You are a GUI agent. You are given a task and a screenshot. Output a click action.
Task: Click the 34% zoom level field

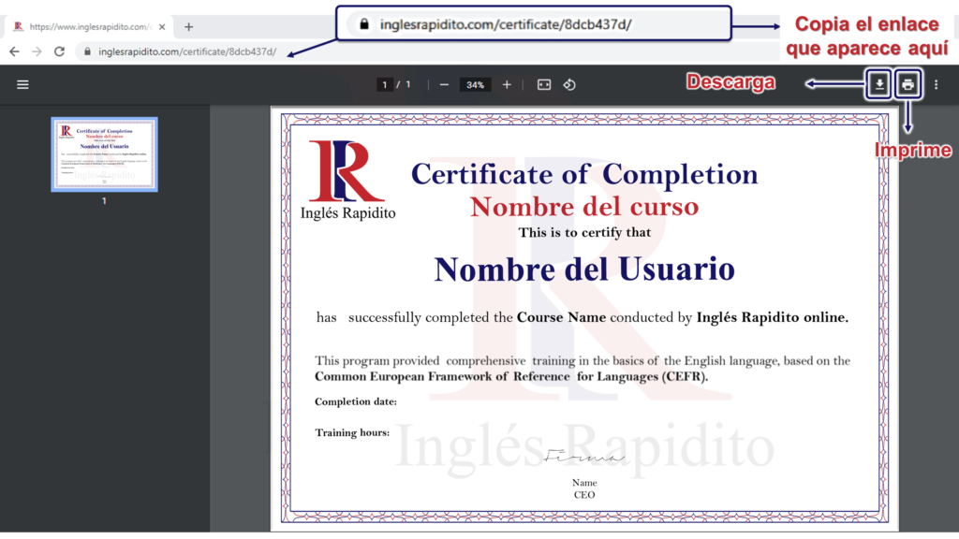[x=475, y=85]
